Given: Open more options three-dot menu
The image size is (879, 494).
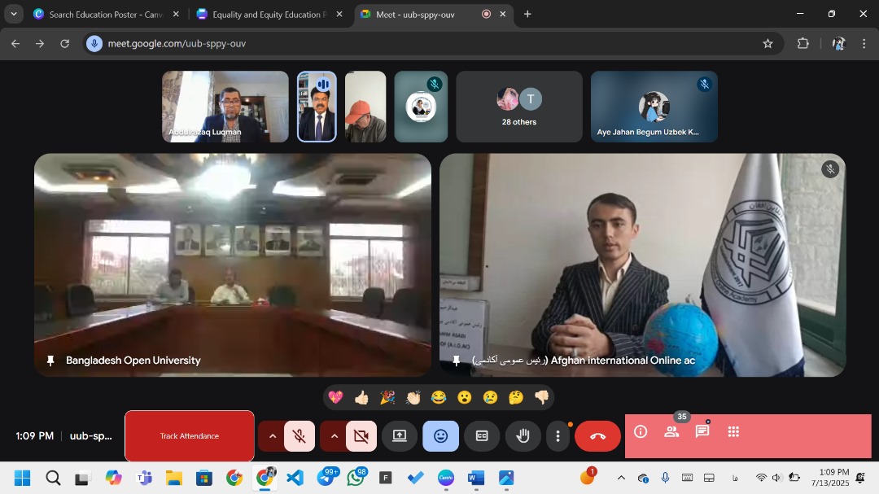Looking at the screenshot, I should pyautogui.click(x=558, y=436).
